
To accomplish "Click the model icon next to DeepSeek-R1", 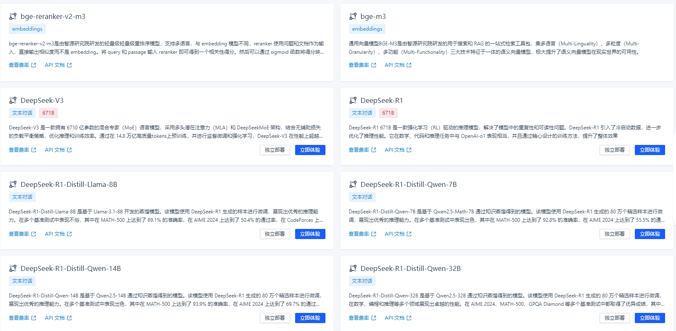I will point(353,100).
